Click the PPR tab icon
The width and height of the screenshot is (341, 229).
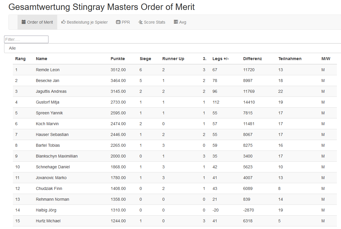click(x=118, y=22)
